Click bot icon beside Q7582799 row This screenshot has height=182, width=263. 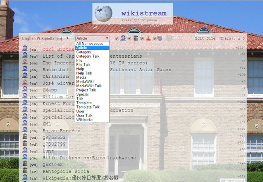(25, 143)
